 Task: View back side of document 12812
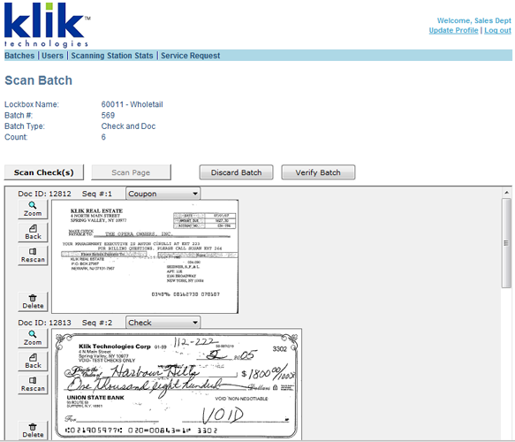[x=33, y=232]
